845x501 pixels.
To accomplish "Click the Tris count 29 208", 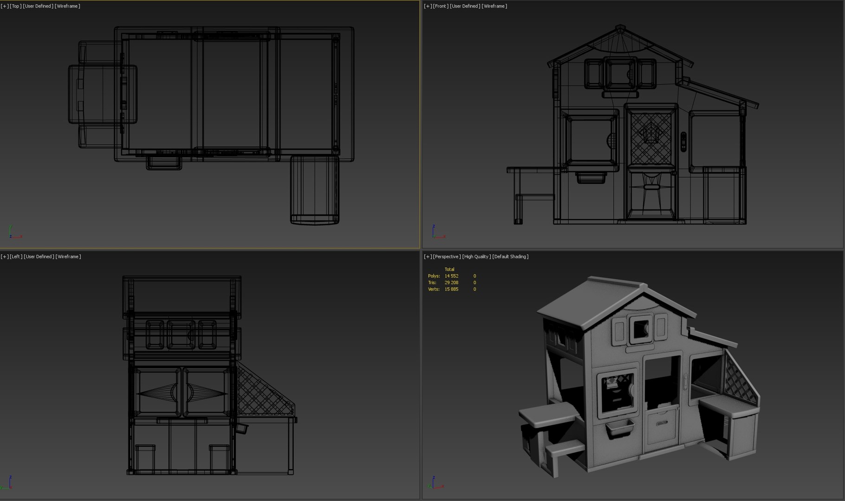I will coord(452,283).
